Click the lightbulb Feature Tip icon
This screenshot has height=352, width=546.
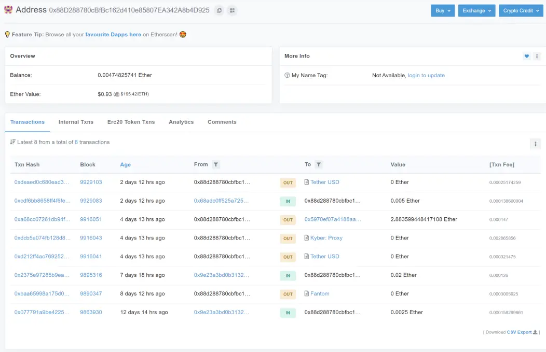(7, 34)
